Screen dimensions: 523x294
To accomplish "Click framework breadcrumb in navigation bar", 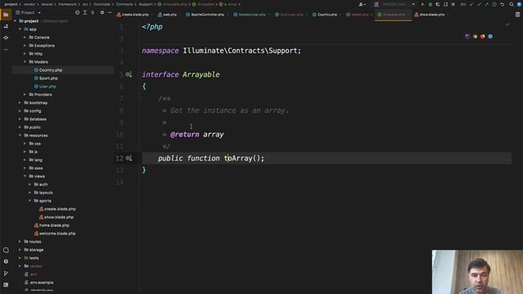I will point(67,4).
